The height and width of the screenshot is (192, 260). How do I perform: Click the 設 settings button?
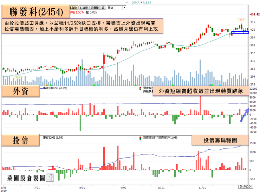(103, 8)
